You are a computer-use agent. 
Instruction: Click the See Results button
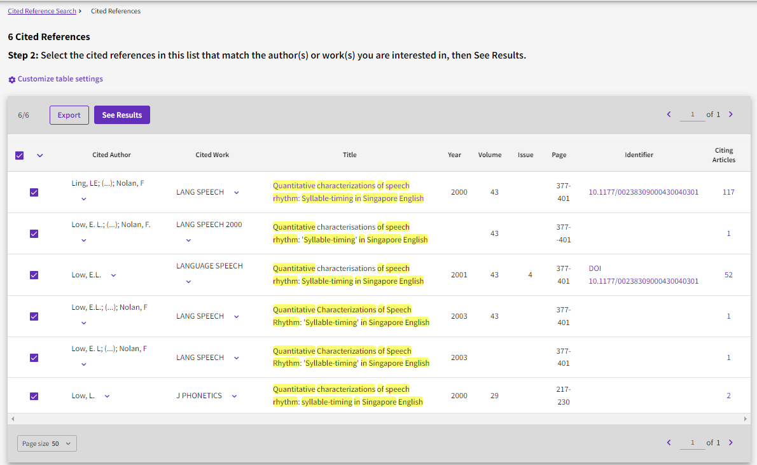122,115
